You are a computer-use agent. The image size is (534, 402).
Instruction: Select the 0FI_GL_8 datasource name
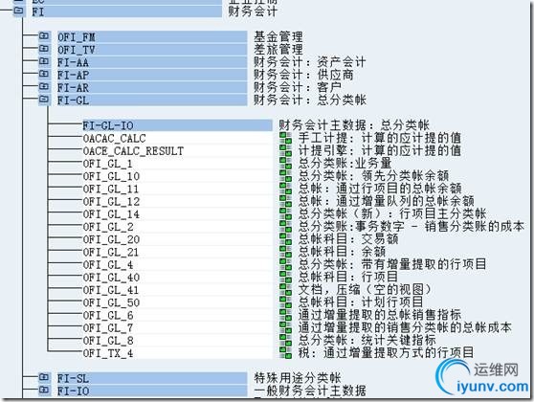[108, 340]
